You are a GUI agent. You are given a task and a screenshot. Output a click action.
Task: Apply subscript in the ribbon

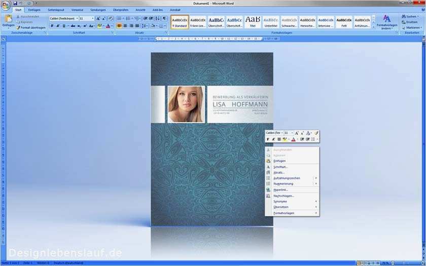coord(79,26)
